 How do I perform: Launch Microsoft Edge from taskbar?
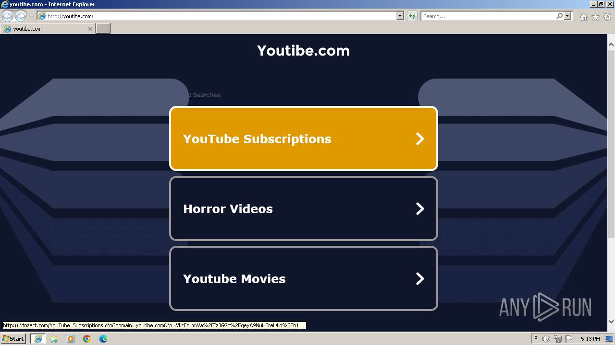[x=103, y=339]
